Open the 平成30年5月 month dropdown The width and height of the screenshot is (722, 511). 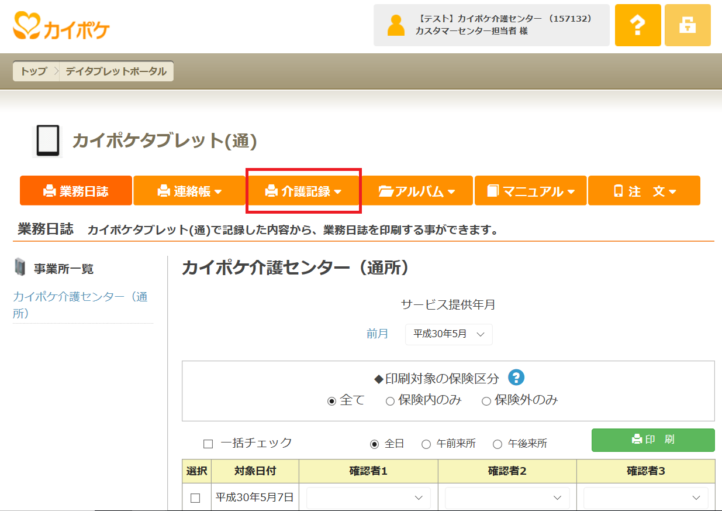click(x=448, y=334)
